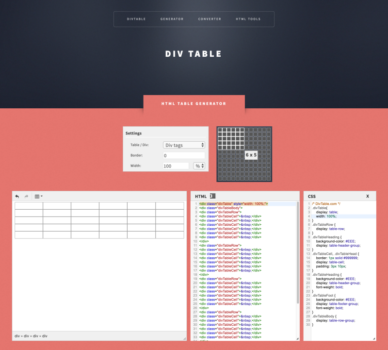The image size is (388, 350).
Task: Focus the Border value field
Action: click(x=184, y=155)
